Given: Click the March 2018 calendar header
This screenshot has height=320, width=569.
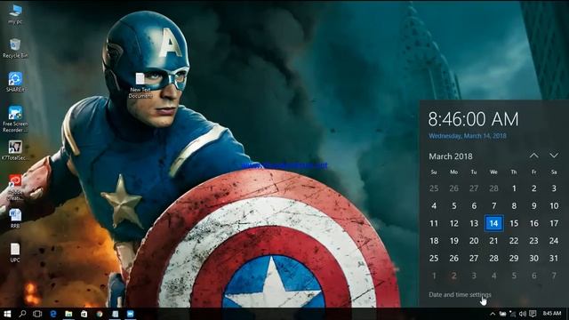Looking at the screenshot, I should click(451, 156).
